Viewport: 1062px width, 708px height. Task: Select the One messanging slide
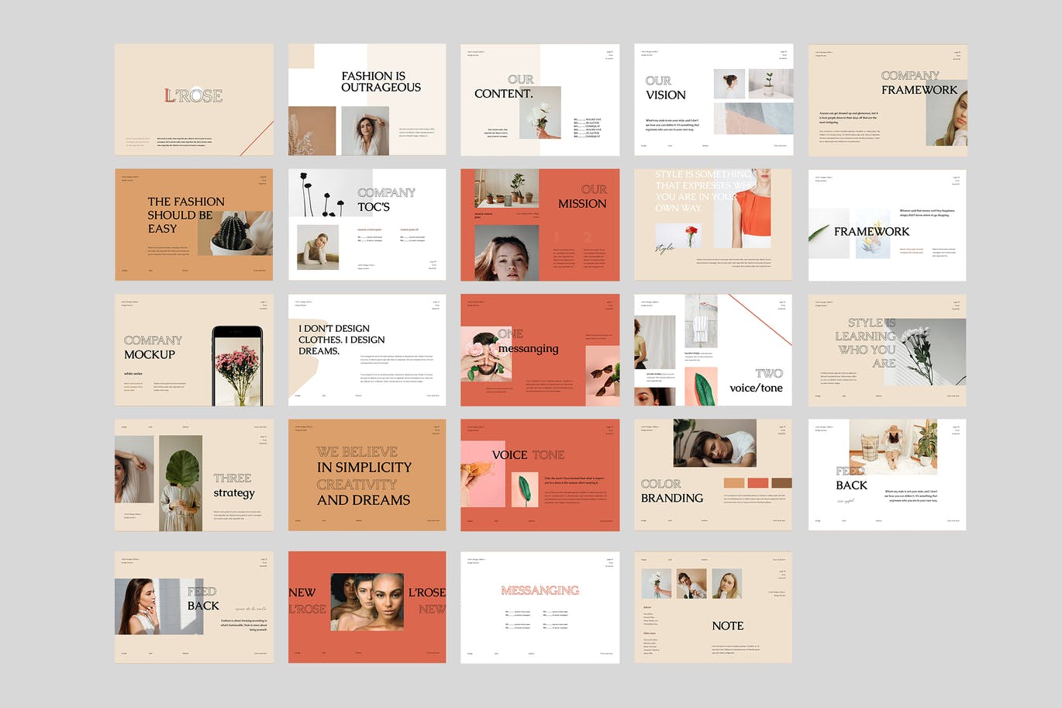tap(540, 350)
